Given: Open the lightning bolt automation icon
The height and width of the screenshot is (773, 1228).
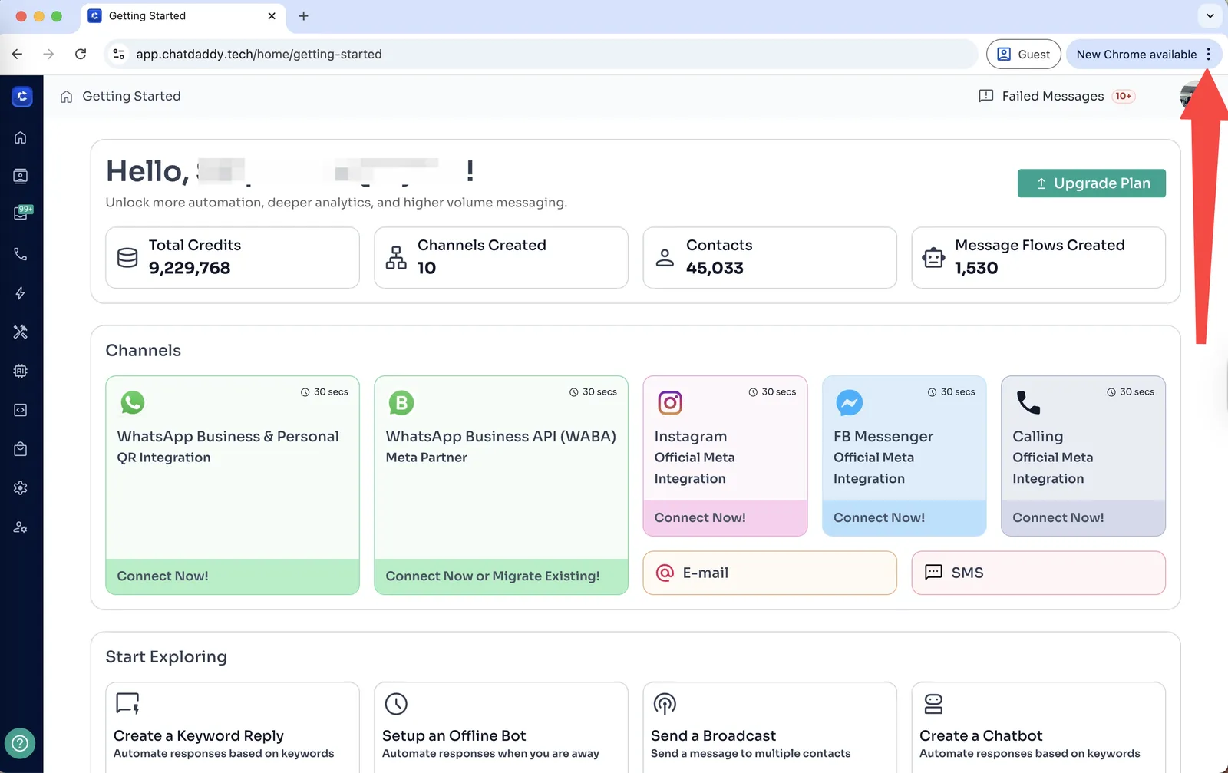Looking at the screenshot, I should (x=21, y=293).
